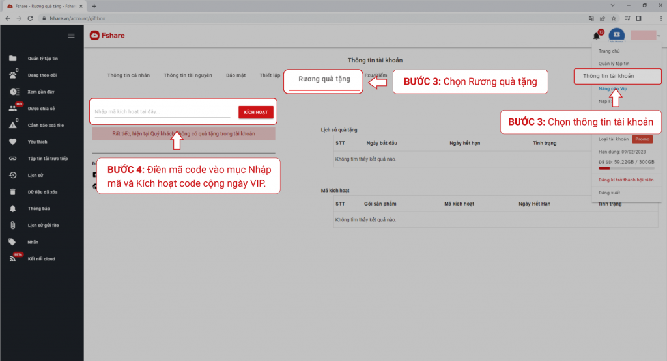
Task: Select Trang chủ in account menu
Action: click(609, 51)
